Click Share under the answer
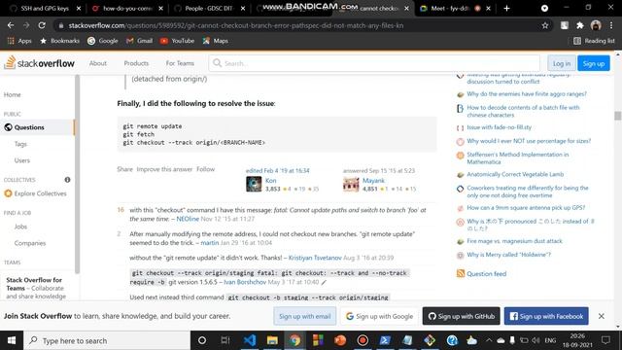The image size is (622, 350). coord(124,169)
